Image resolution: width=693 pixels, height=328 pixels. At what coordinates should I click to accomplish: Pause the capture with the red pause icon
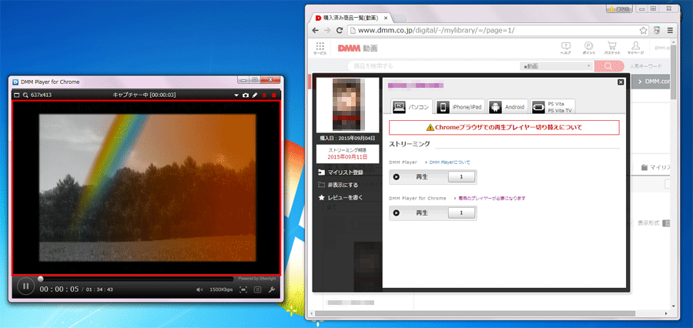264,95
